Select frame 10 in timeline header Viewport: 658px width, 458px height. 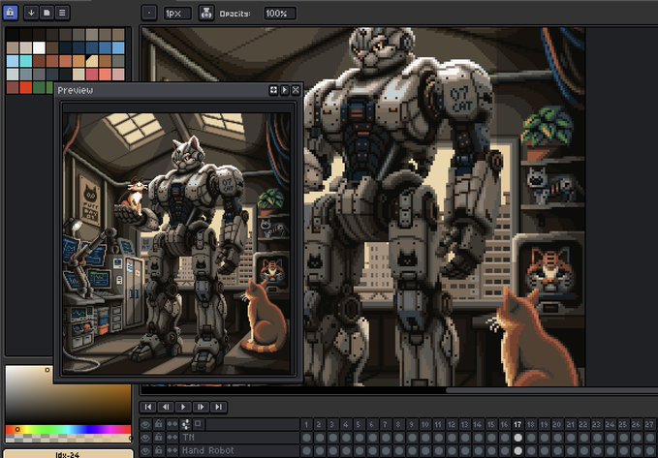[x=425, y=424]
